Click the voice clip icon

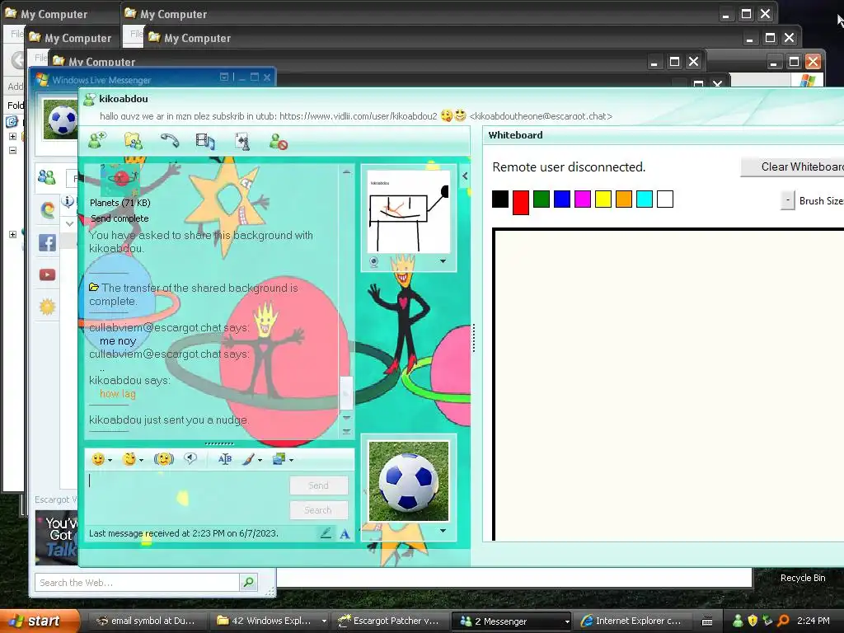pyautogui.click(x=190, y=458)
